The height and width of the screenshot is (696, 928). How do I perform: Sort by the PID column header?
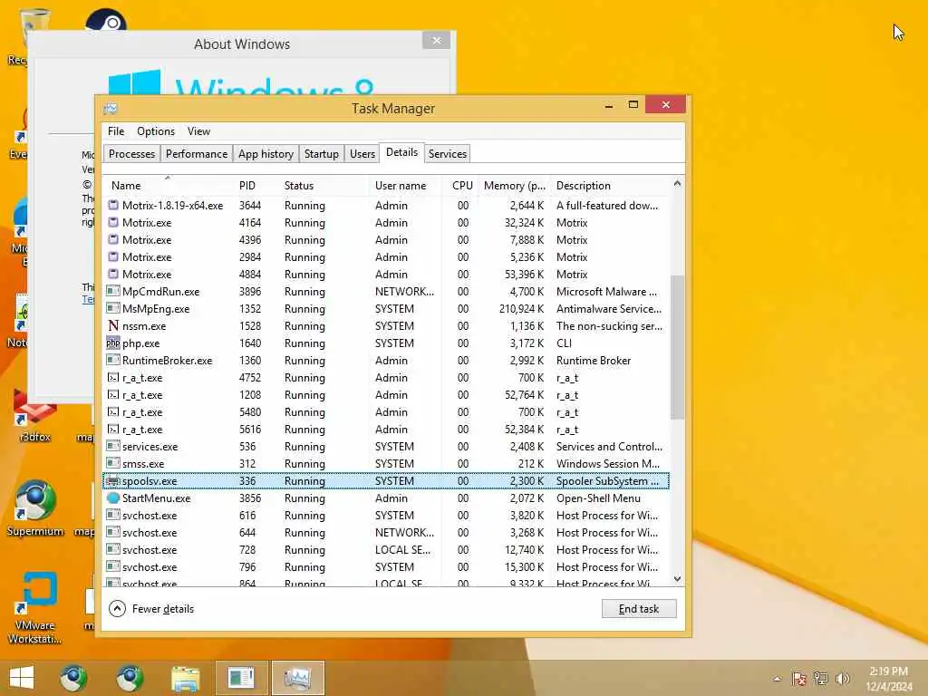(255, 185)
